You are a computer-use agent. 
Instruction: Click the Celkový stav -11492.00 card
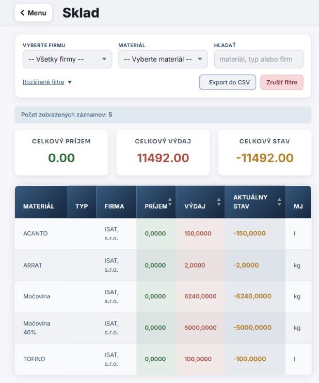(x=265, y=152)
